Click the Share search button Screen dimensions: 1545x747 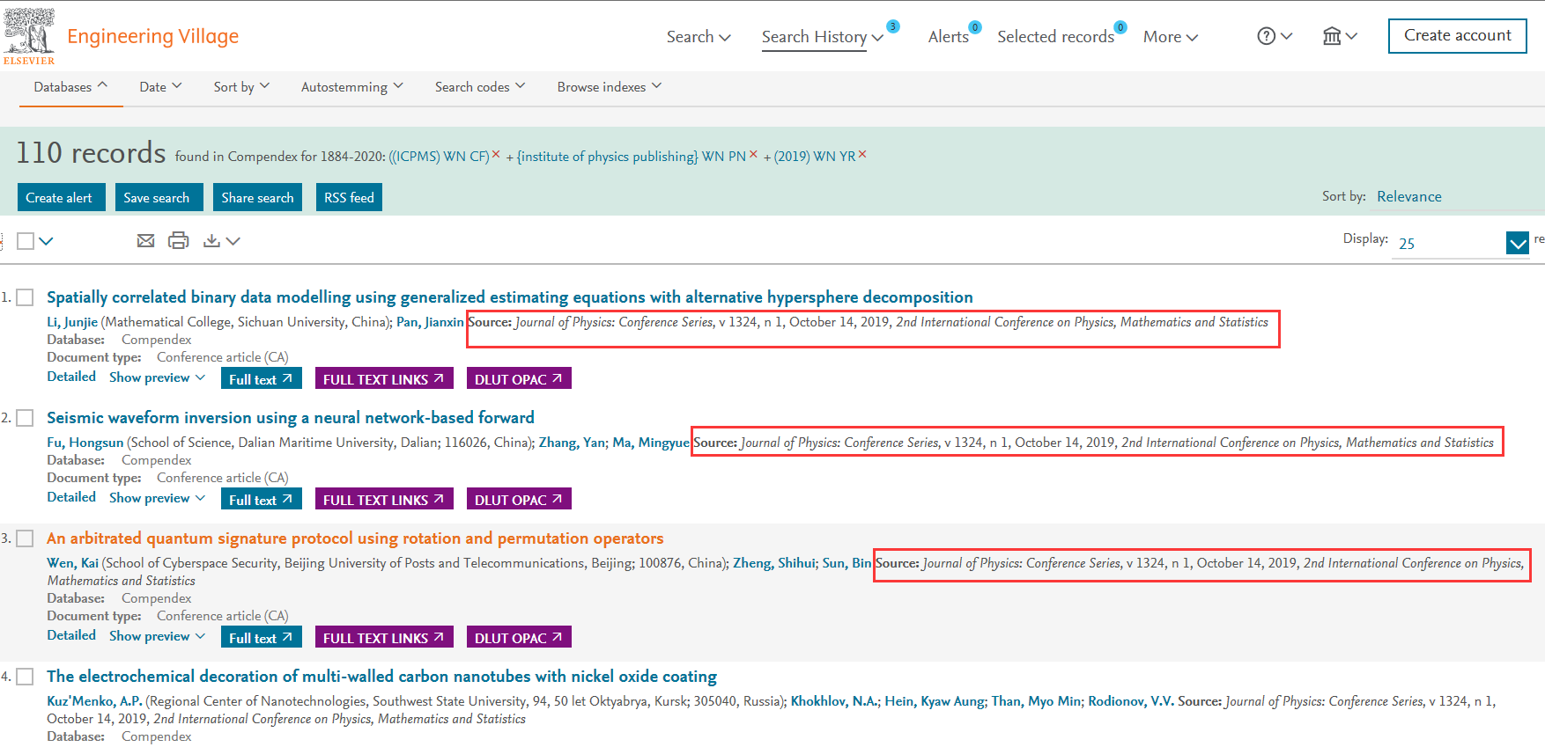coord(258,197)
